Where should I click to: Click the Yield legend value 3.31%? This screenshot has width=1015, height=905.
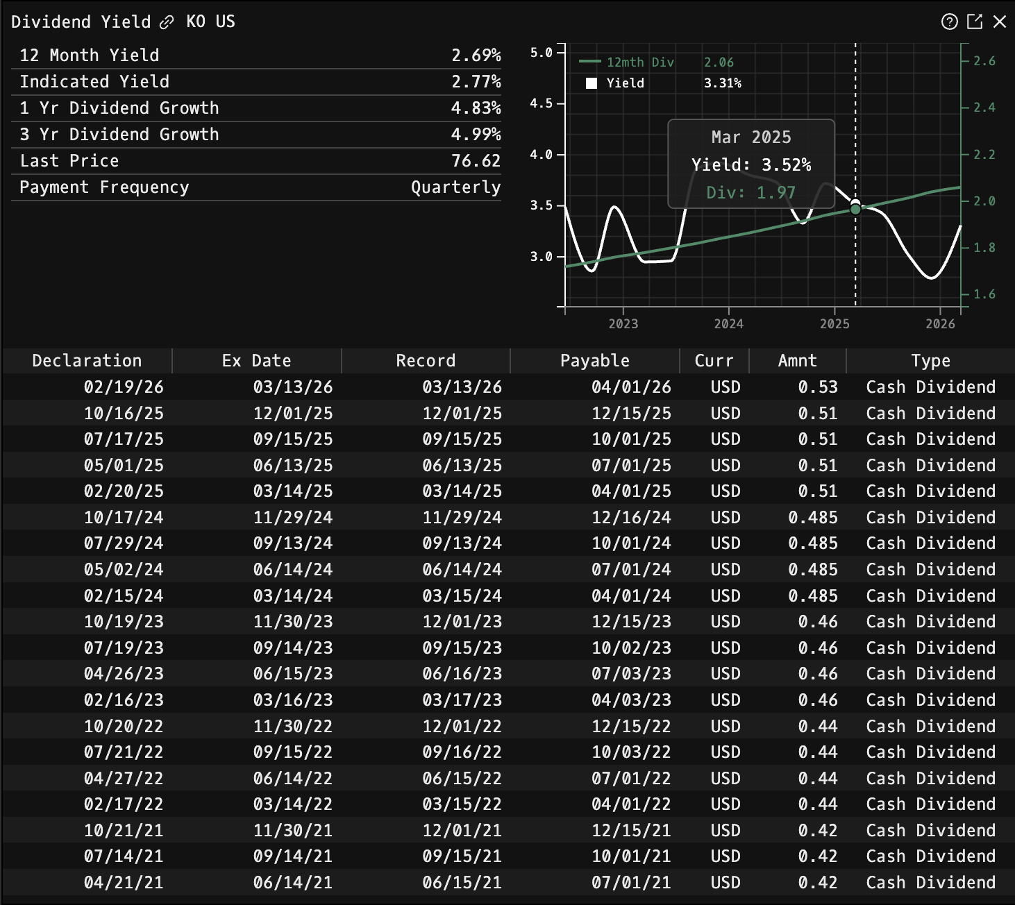[x=723, y=83]
